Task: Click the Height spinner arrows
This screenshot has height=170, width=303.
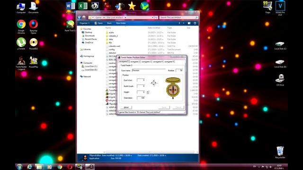Action: [148, 93]
